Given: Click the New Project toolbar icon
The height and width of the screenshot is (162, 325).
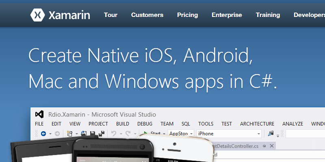Looking at the screenshot, I should [69, 134].
